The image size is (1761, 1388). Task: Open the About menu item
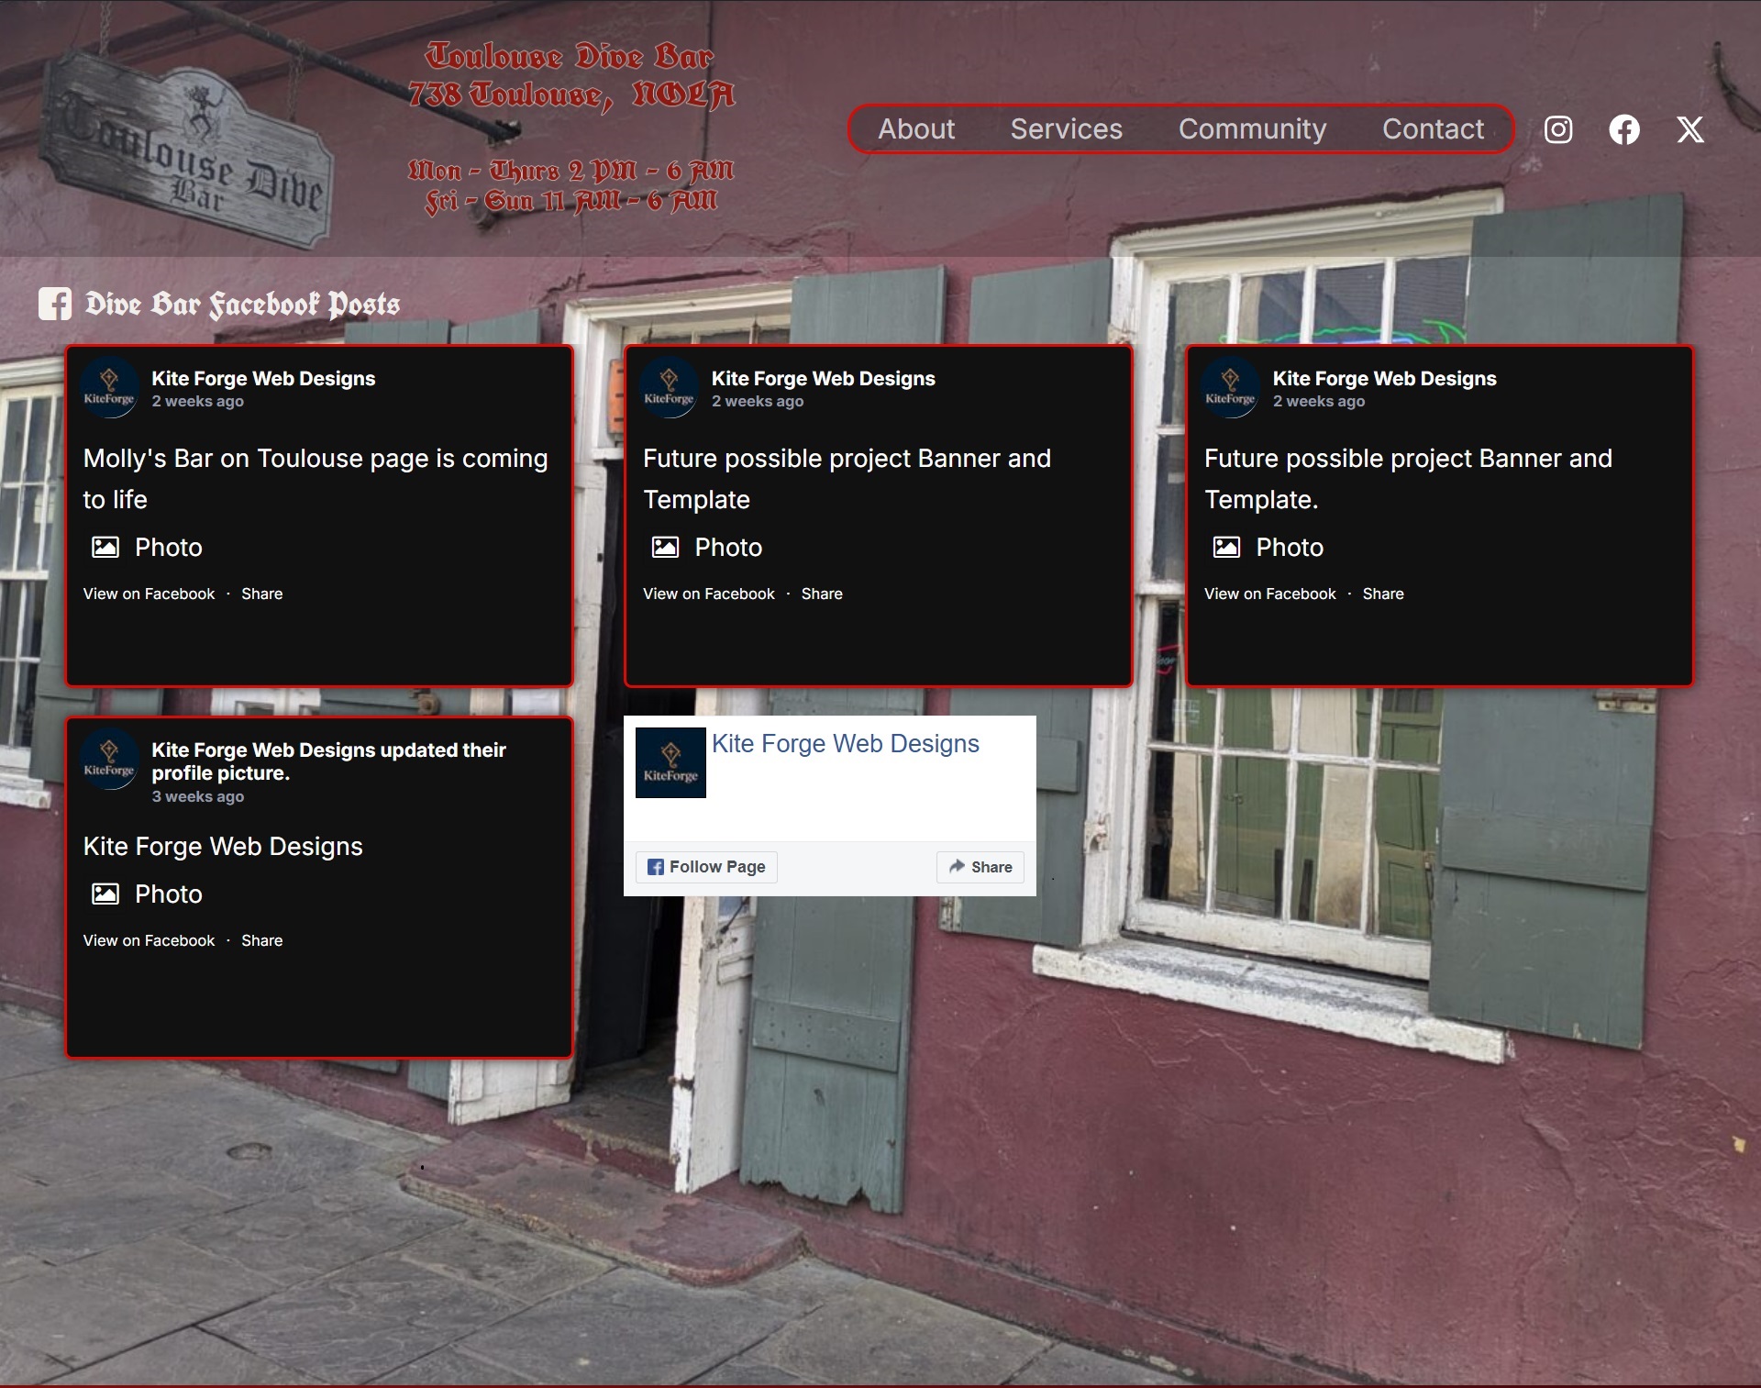click(x=915, y=129)
